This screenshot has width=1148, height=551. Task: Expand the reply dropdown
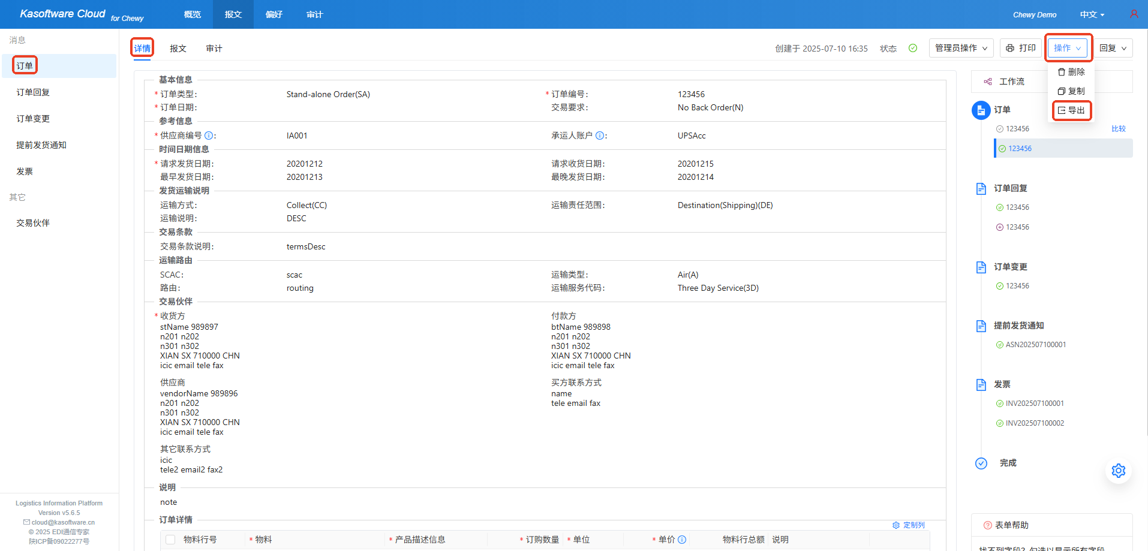[1113, 48]
